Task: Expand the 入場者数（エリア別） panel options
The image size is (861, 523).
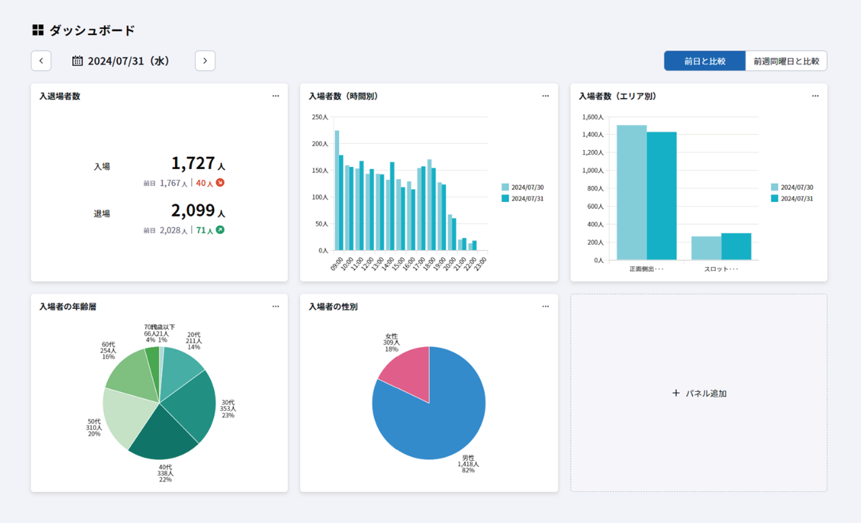Action: [815, 96]
